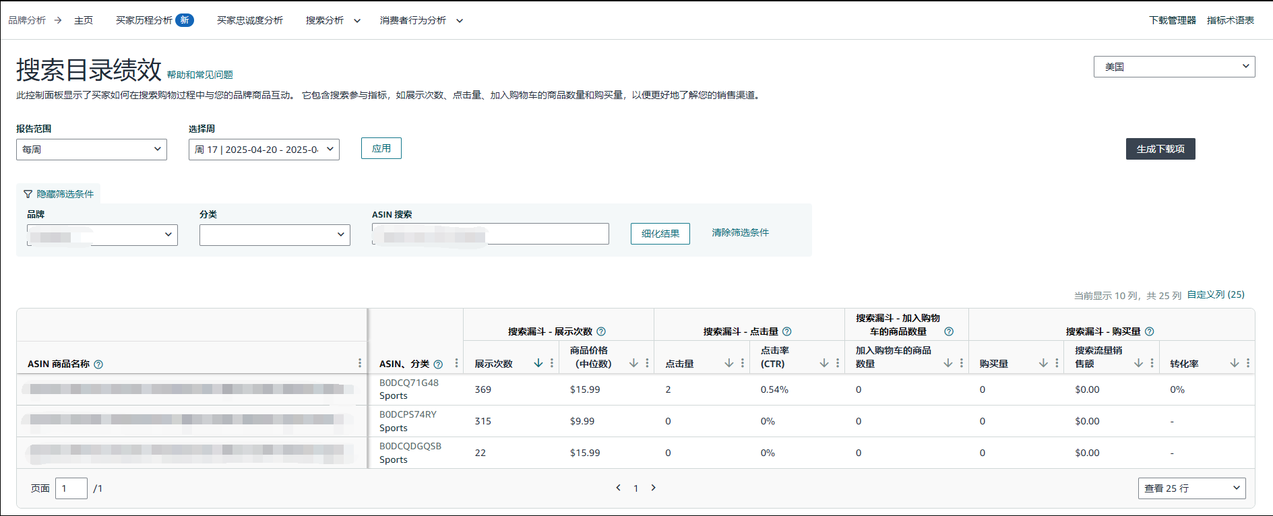
Task: Click help icon next to 搜索漏斗 - 展示次数
Action: pyautogui.click(x=601, y=331)
